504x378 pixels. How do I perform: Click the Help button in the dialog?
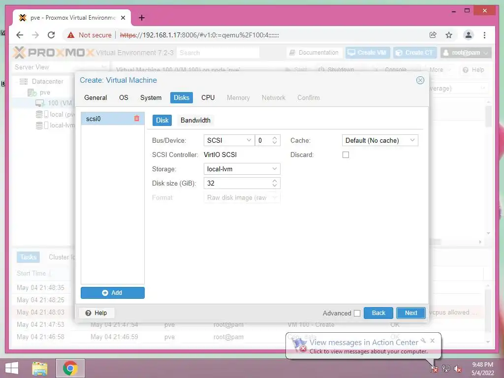(x=96, y=313)
